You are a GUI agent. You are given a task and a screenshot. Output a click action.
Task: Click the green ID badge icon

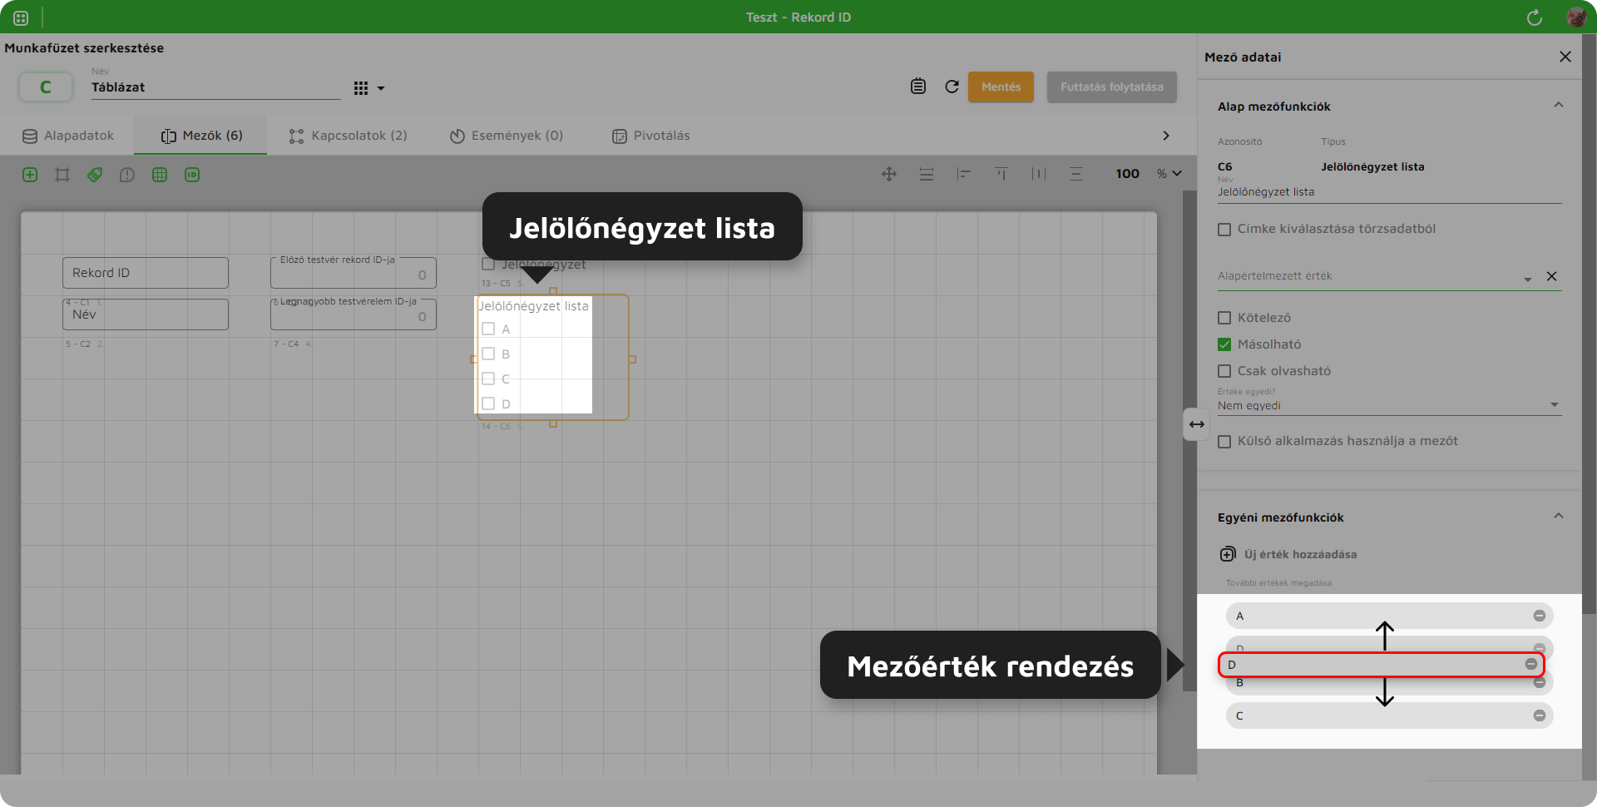pos(192,175)
